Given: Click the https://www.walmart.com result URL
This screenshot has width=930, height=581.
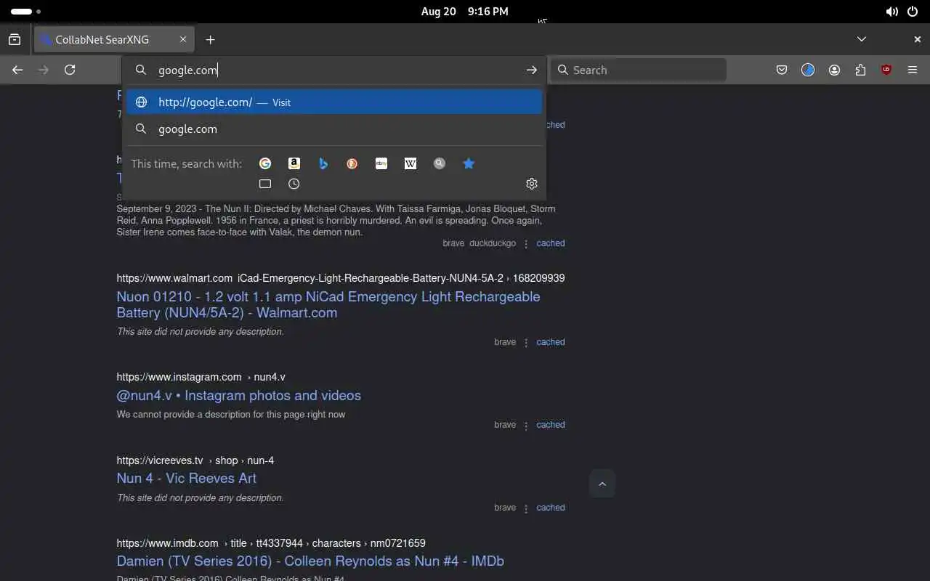Looking at the screenshot, I should 174,278.
